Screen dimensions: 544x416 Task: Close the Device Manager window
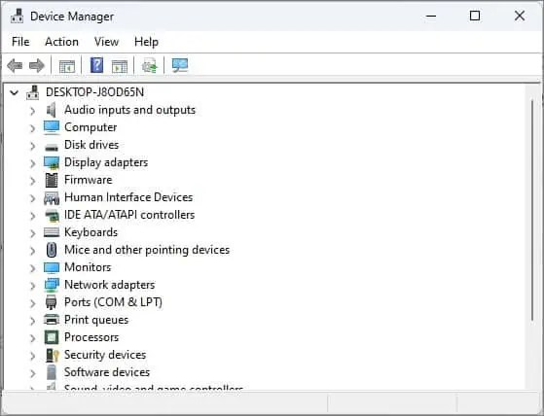pos(520,16)
